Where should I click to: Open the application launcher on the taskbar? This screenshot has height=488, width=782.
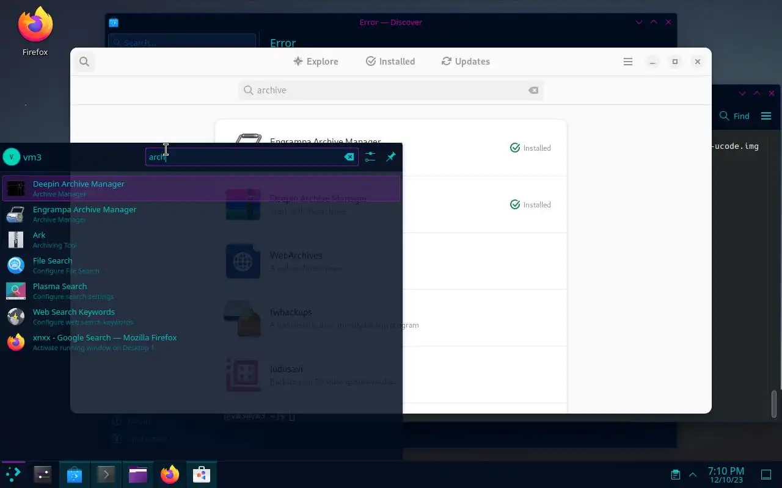[13, 474]
